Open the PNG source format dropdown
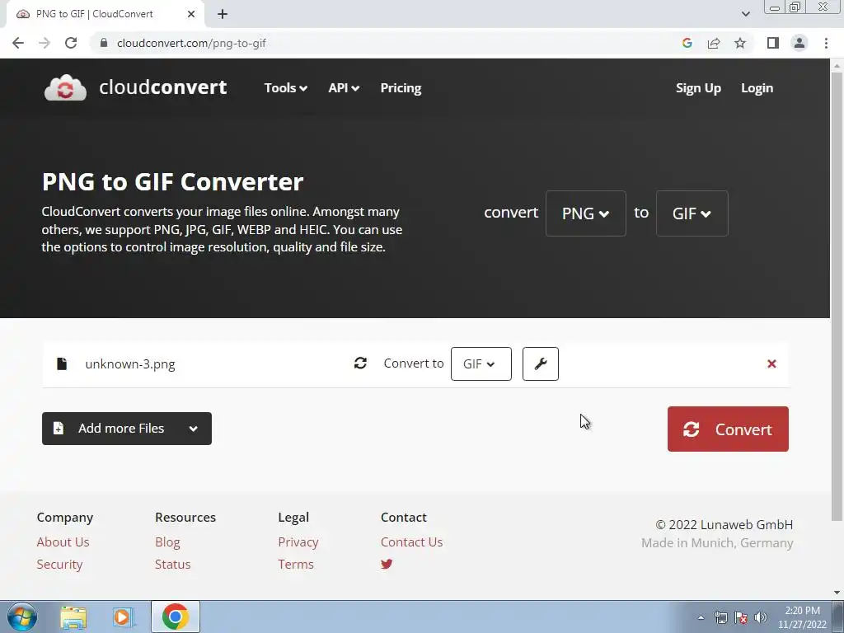 (586, 213)
